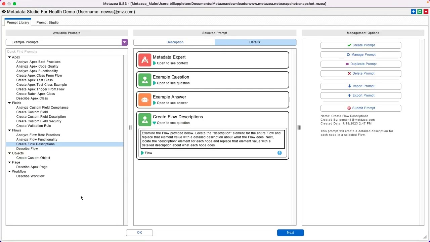The width and height of the screenshot is (430, 242).
Task: Select 'Create Apex Class From Flow' prompt
Action: [x=39, y=76]
